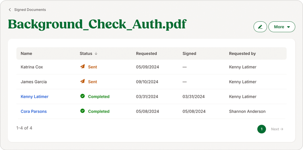This screenshot has height=150, width=303.
Task: Go back to Signed Documents
Action: [30, 10]
